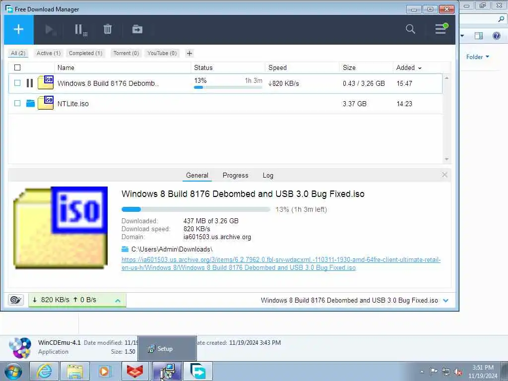Open download folder icon beside C:\Users\Admin\Downloads
The height and width of the screenshot is (381, 508).
coord(125,249)
